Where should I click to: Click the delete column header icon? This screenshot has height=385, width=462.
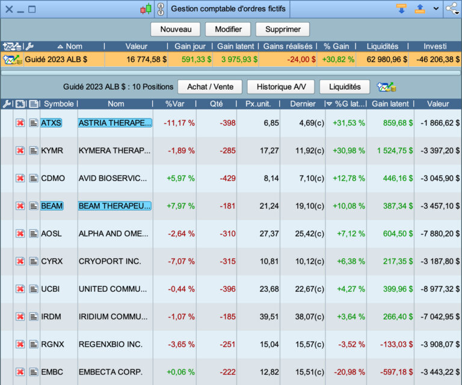[x=20, y=103]
